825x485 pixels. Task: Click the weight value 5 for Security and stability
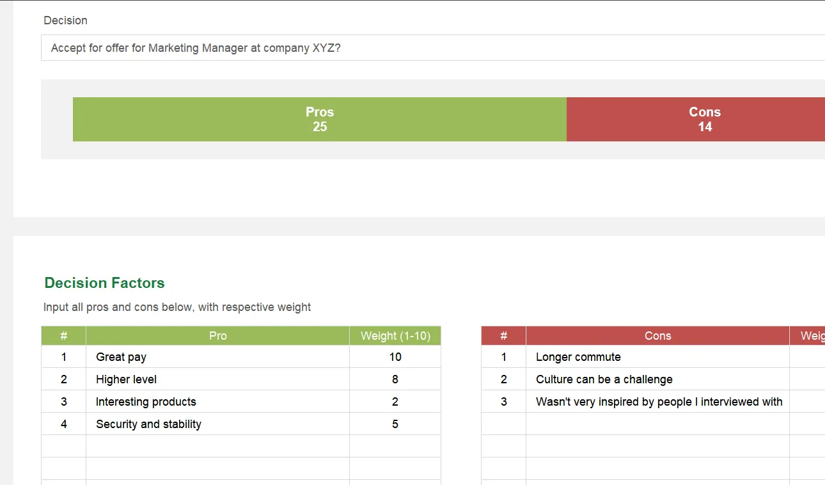395,424
